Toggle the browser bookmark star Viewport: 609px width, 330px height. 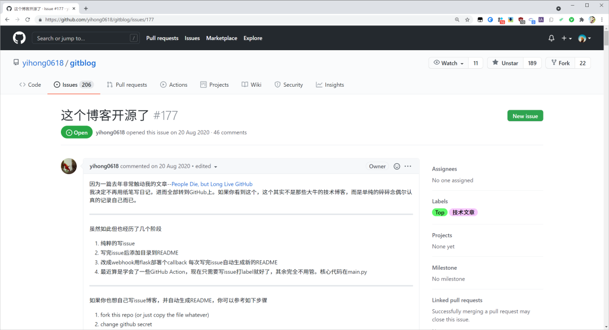click(467, 19)
